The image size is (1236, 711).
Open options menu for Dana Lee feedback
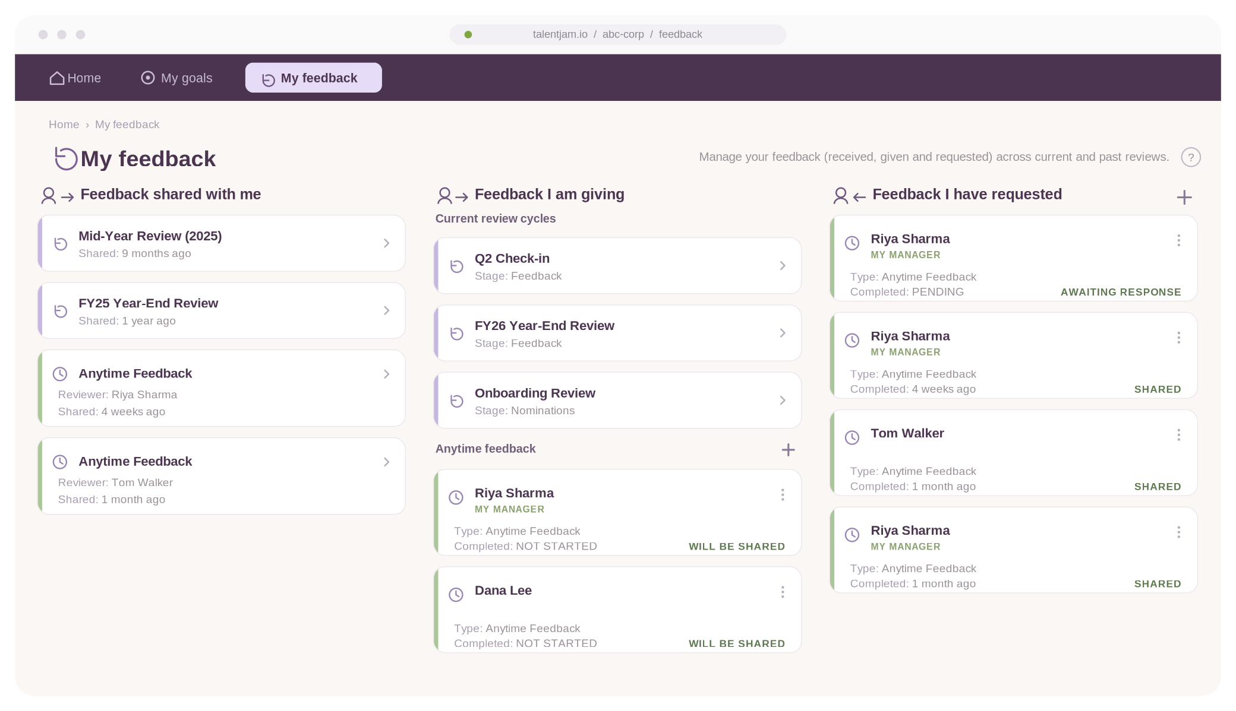click(783, 592)
